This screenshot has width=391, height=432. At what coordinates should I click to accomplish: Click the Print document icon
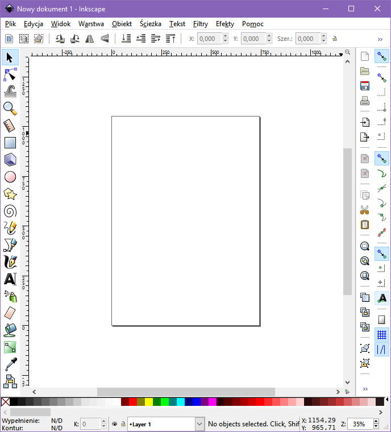coord(365,101)
